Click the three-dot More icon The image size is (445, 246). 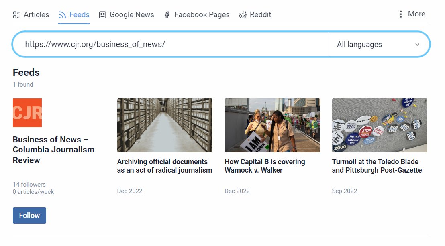click(x=401, y=14)
